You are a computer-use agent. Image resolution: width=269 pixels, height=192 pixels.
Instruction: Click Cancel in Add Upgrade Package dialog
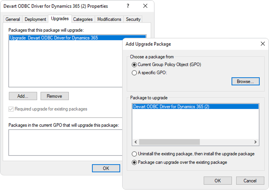pos(250,181)
